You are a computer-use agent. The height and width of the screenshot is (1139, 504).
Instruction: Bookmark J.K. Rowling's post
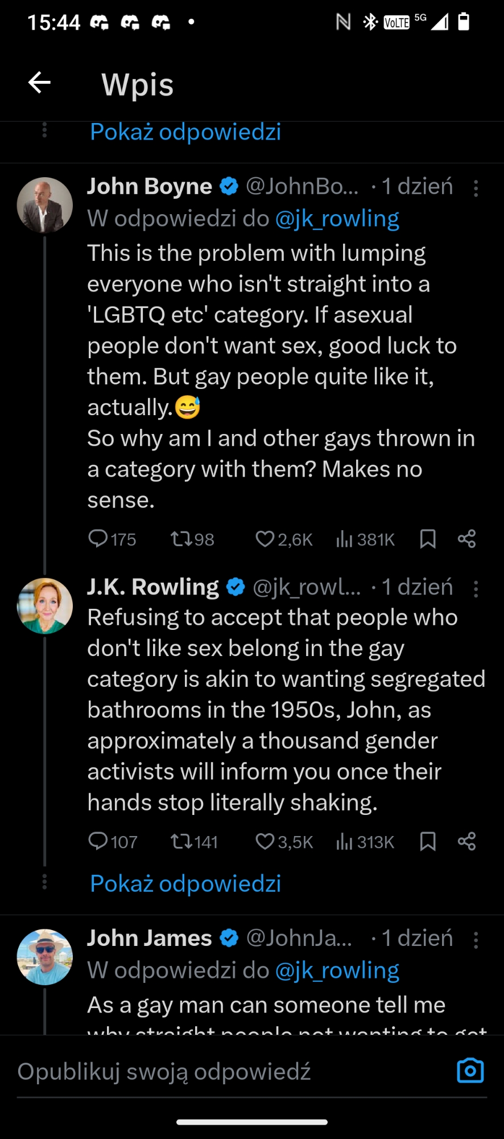(x=428, y=841)
